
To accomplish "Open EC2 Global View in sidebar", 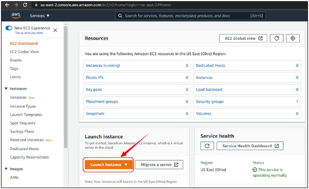I will coord(24,52).
